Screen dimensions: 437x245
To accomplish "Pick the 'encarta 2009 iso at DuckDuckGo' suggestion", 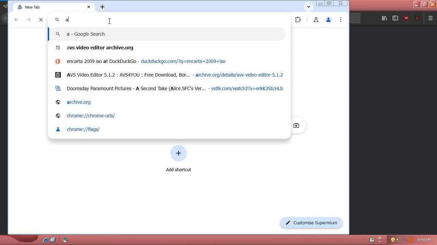I will 167,61.
